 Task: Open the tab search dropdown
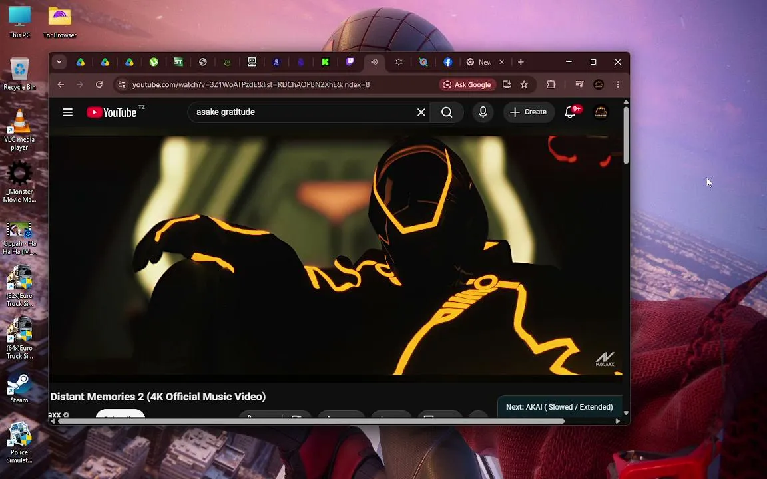[x=59, y=62]
